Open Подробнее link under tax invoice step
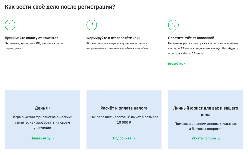The image size is (248, 155). (176, 64)
